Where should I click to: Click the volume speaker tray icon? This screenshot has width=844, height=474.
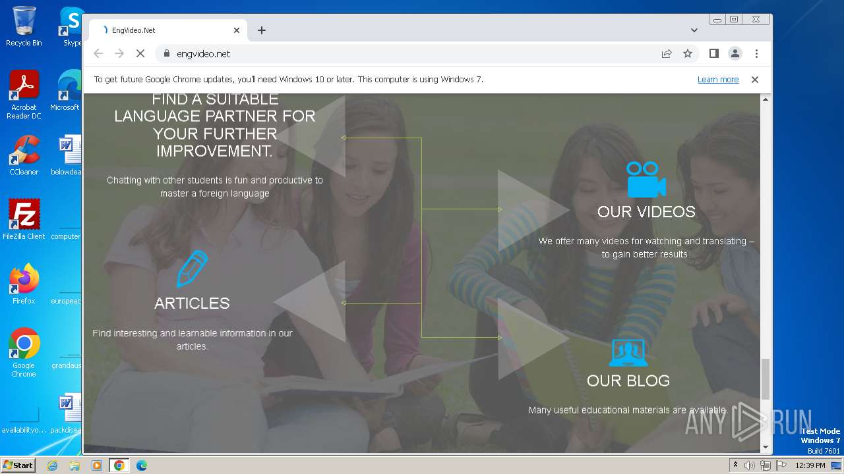750,465
